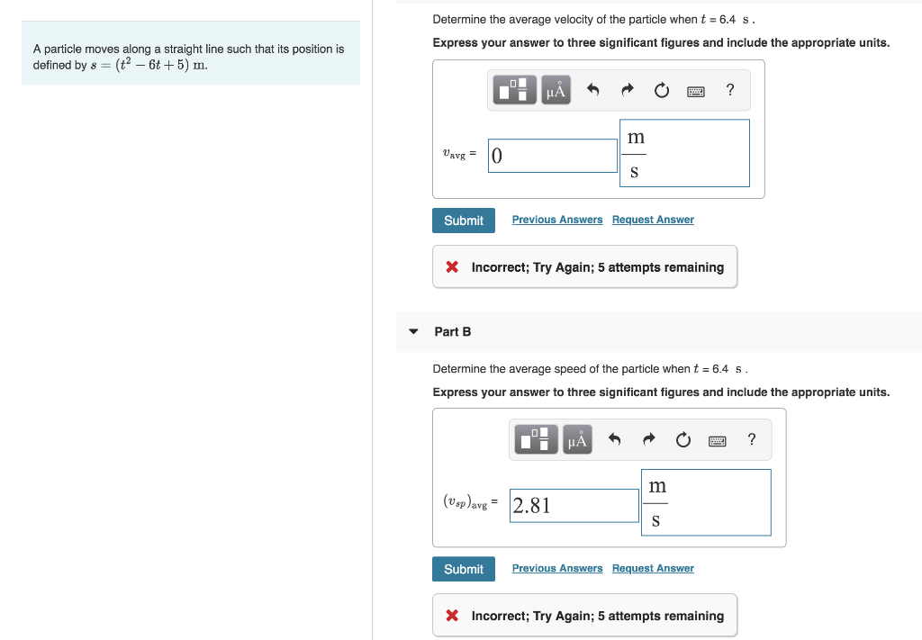The image size is (922, 640).
Task: Collapse the Part B section
Action: click(412, 331)
